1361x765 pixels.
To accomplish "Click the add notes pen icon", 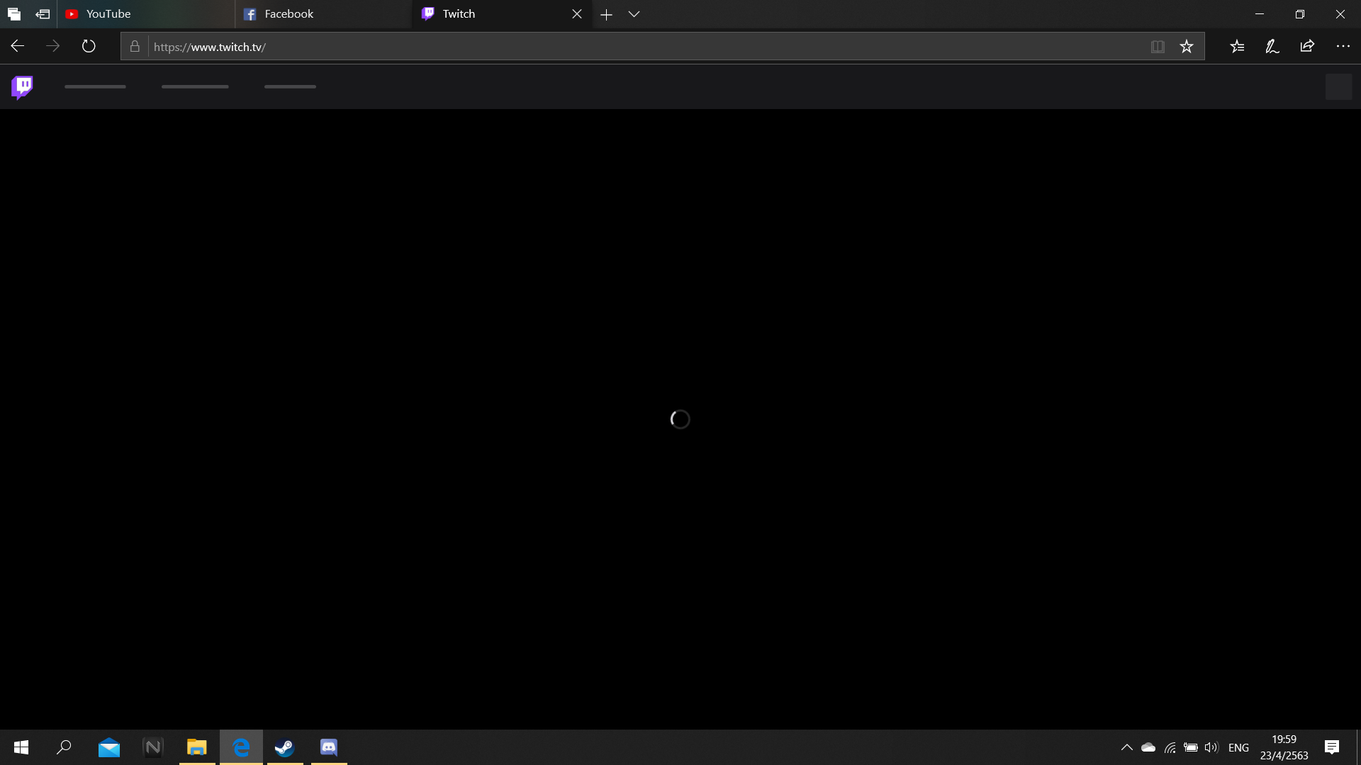I will [1272, 47].
